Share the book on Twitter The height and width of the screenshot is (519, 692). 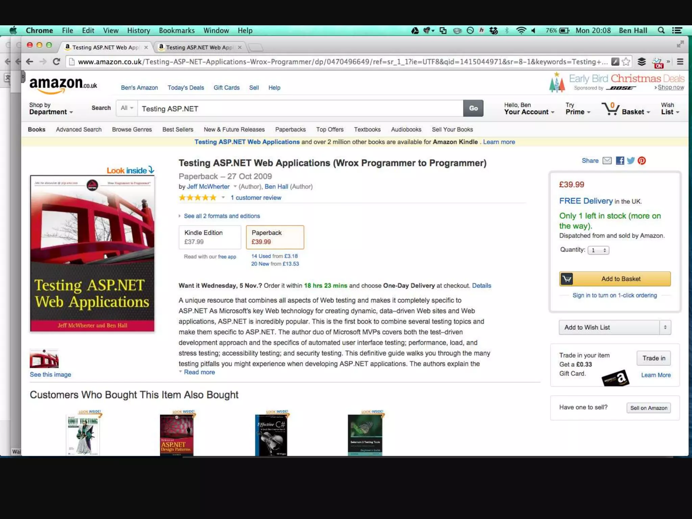click(631, 160)
